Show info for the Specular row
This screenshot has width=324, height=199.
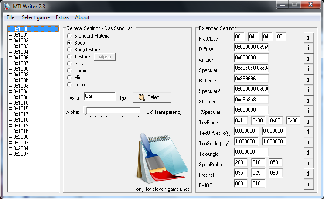(x=308, y=69)
